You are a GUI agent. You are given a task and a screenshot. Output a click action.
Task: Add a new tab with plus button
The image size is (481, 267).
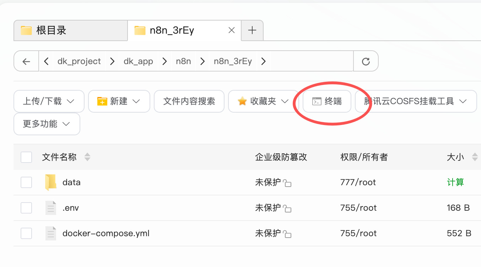[x=252, y=30]
